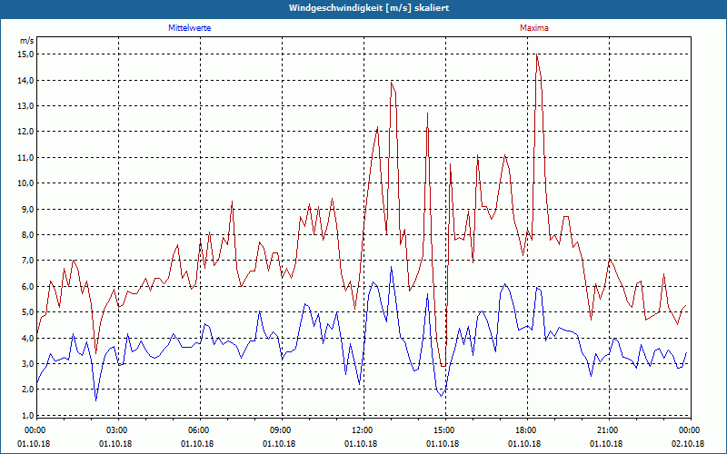Click the 15:00 time axis label
727x454 pixels.
pyautogui.click(x=445, y=430)
